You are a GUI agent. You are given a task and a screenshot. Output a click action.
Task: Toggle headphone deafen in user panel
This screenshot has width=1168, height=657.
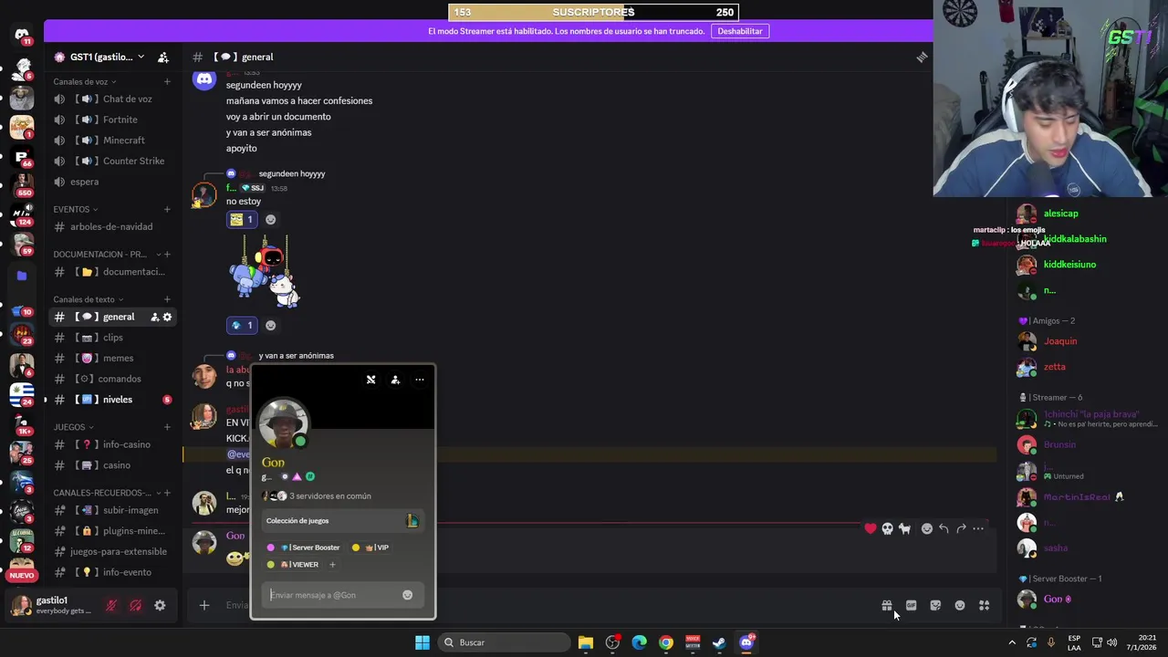(135, 605)
